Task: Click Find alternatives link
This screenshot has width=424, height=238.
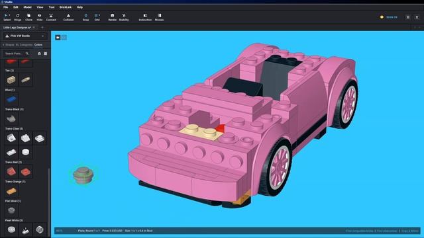Action: point(387,231)
